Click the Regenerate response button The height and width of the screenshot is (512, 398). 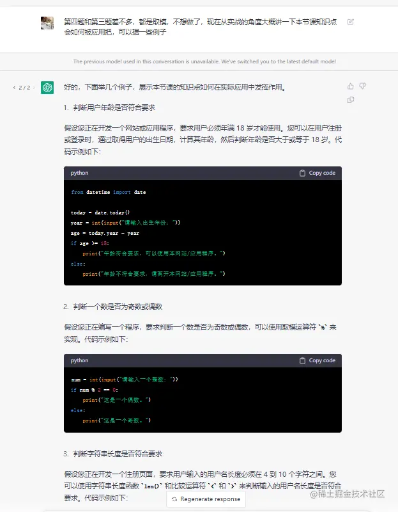point(206,499)
